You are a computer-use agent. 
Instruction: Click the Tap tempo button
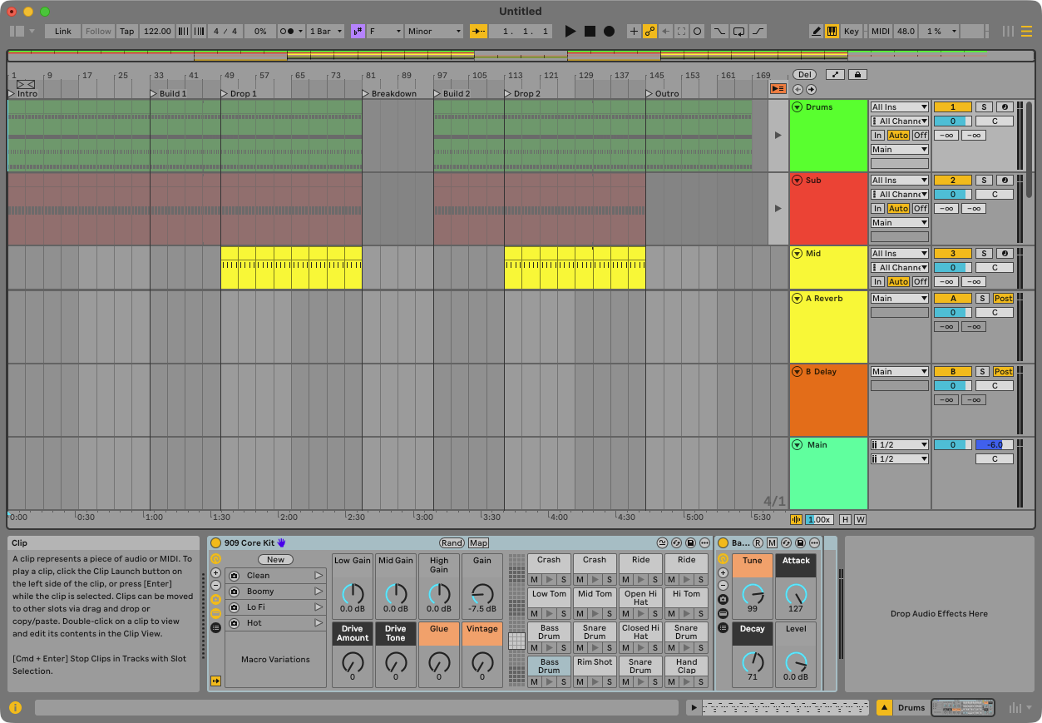pyautogui.click(x=126, y=31)
